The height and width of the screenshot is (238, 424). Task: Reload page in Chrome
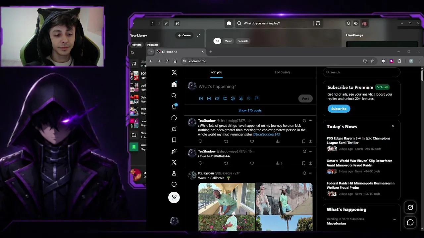167,61
